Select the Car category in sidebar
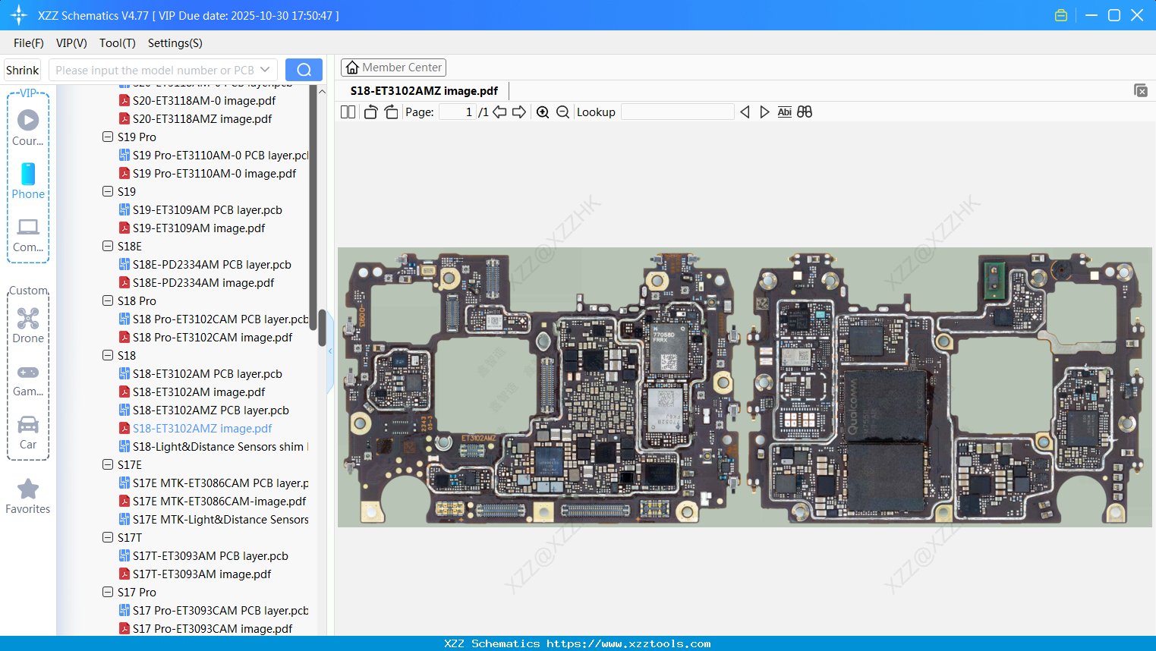Viewport: 1156px width, 651px height. [x=27, y=429]
